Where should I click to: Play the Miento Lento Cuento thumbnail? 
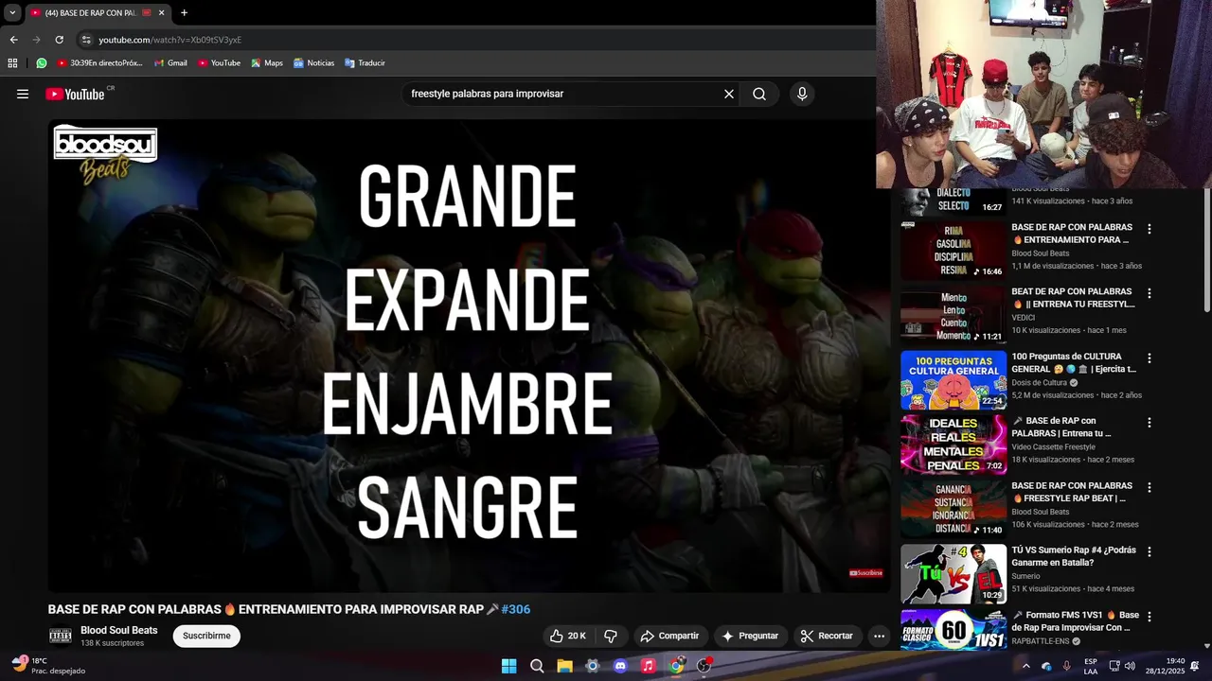tap(953, 316)
